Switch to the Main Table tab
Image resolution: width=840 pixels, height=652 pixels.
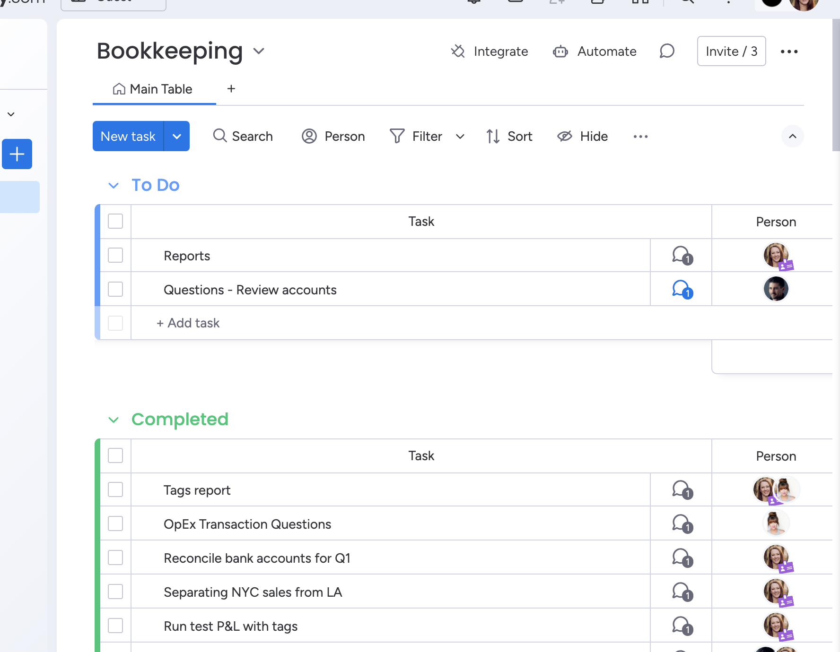coord(153,89)
